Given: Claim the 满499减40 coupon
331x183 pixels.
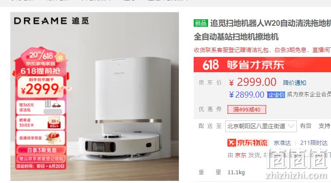Looking at the screenshot, I should point(247,110).
